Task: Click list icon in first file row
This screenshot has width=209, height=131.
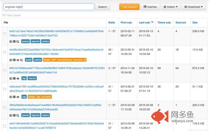Action: point(14,42)
